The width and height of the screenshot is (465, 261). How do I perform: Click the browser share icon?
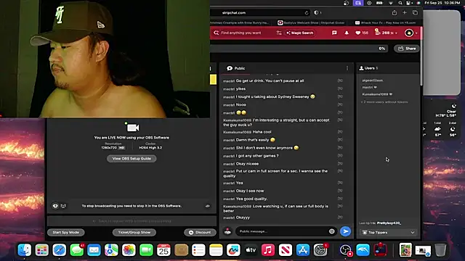[x=394, y=12]
